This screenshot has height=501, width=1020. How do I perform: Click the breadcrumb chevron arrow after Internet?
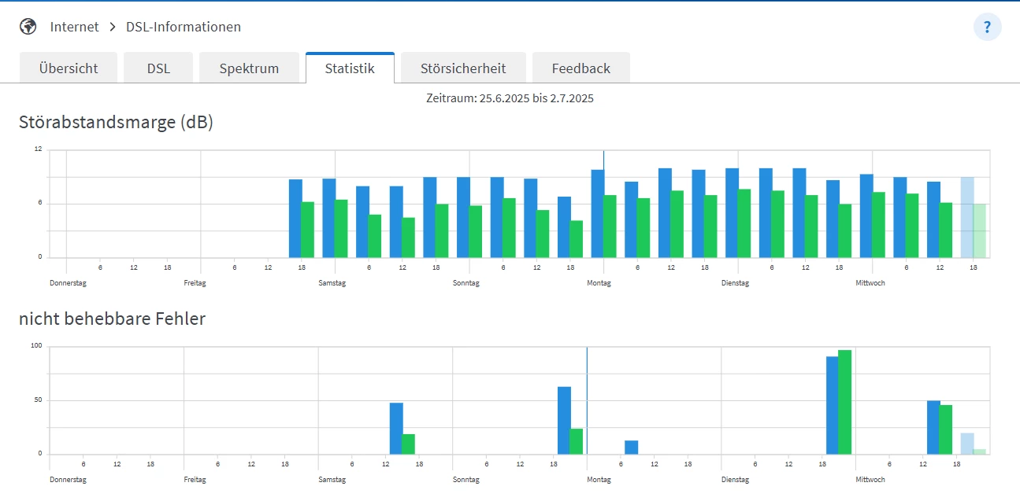pos(113,27)
